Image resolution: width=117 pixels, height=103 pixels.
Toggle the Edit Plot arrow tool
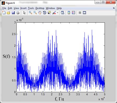pyautogui.click(x=24, y=13)
